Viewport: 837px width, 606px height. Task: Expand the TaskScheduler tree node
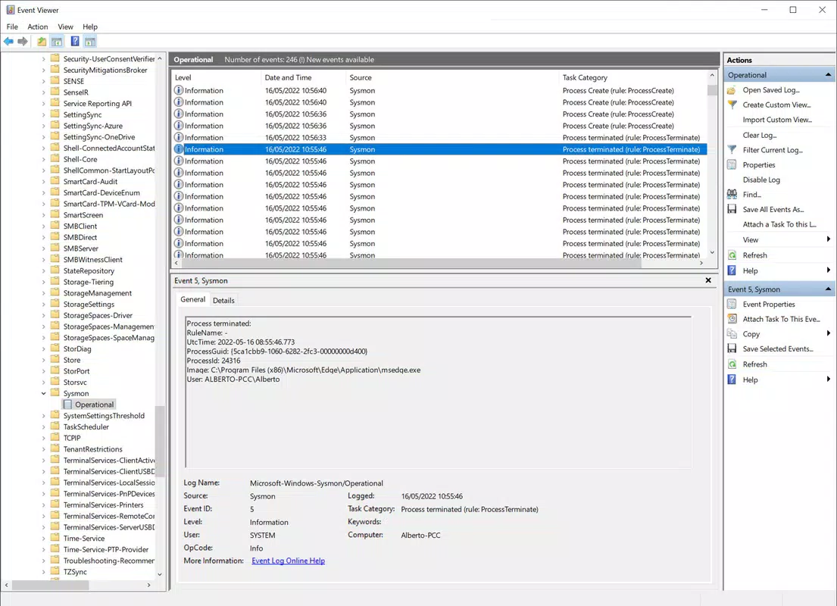pos(44,427)
